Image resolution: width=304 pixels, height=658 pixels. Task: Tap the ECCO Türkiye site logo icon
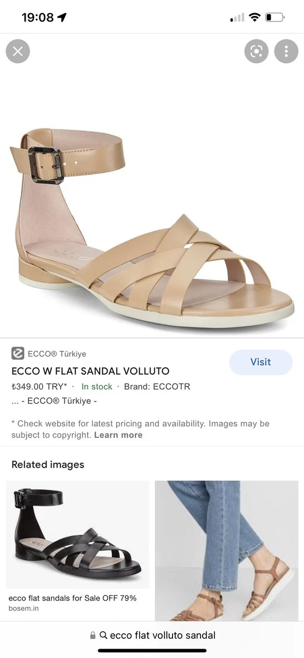tap(18, 354)
